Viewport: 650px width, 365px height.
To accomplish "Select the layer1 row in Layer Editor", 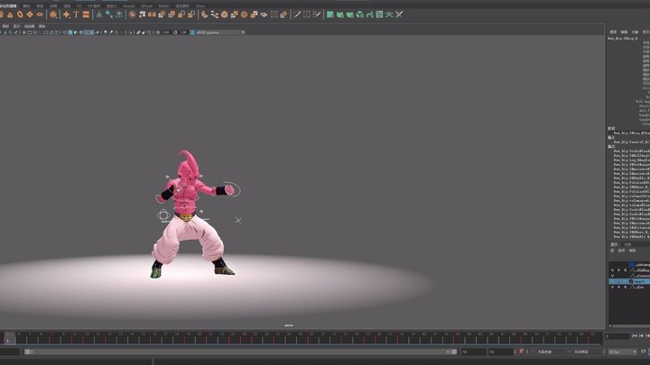I will (x=638, y=282).
